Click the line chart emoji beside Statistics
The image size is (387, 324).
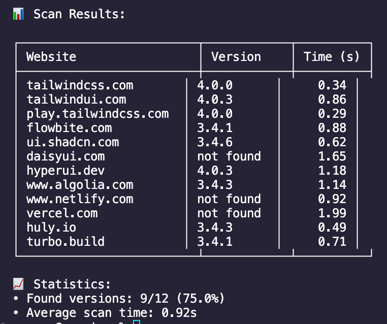coord(18,284)
